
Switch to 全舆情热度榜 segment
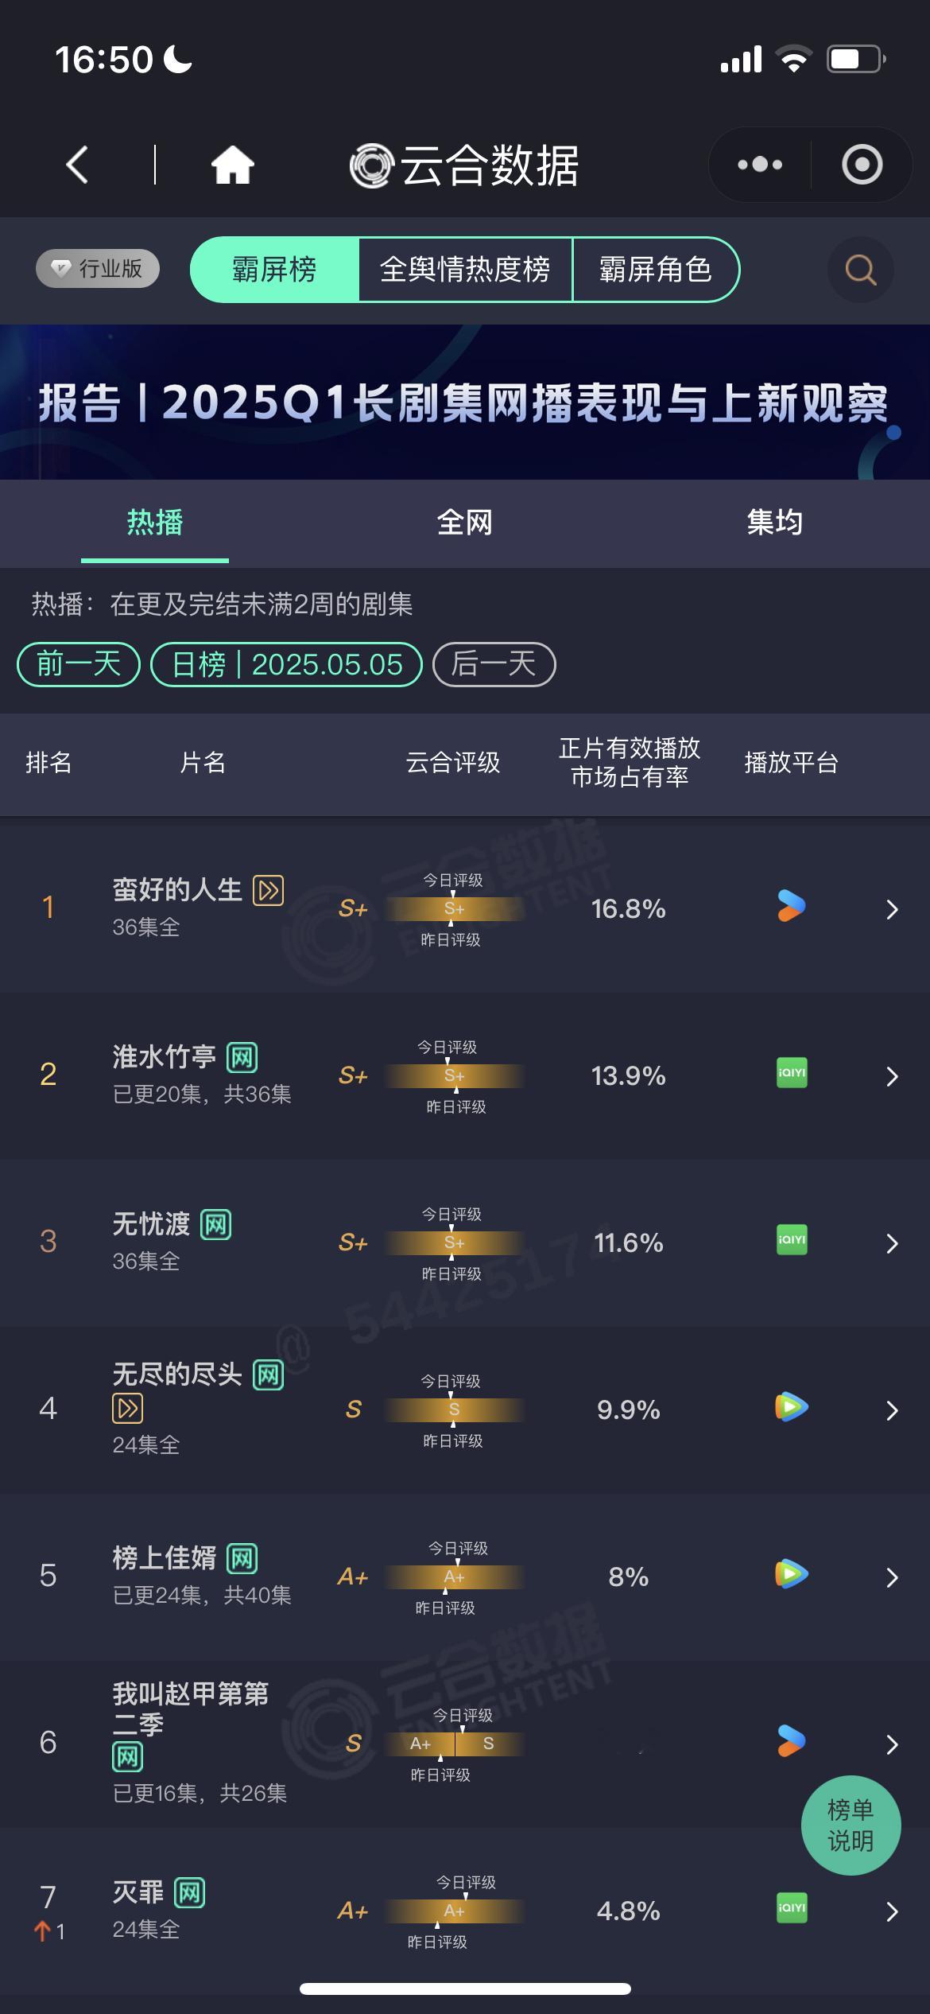click(465, 270)
